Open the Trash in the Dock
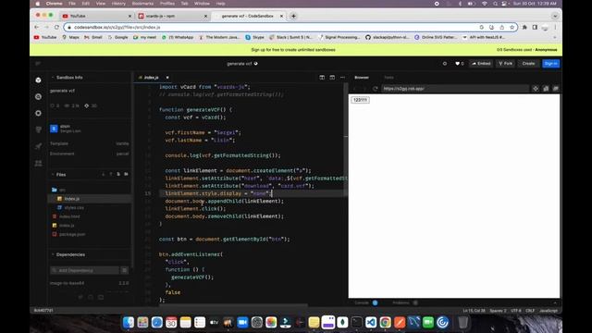592x333 pixels. [x=462, y=322]
